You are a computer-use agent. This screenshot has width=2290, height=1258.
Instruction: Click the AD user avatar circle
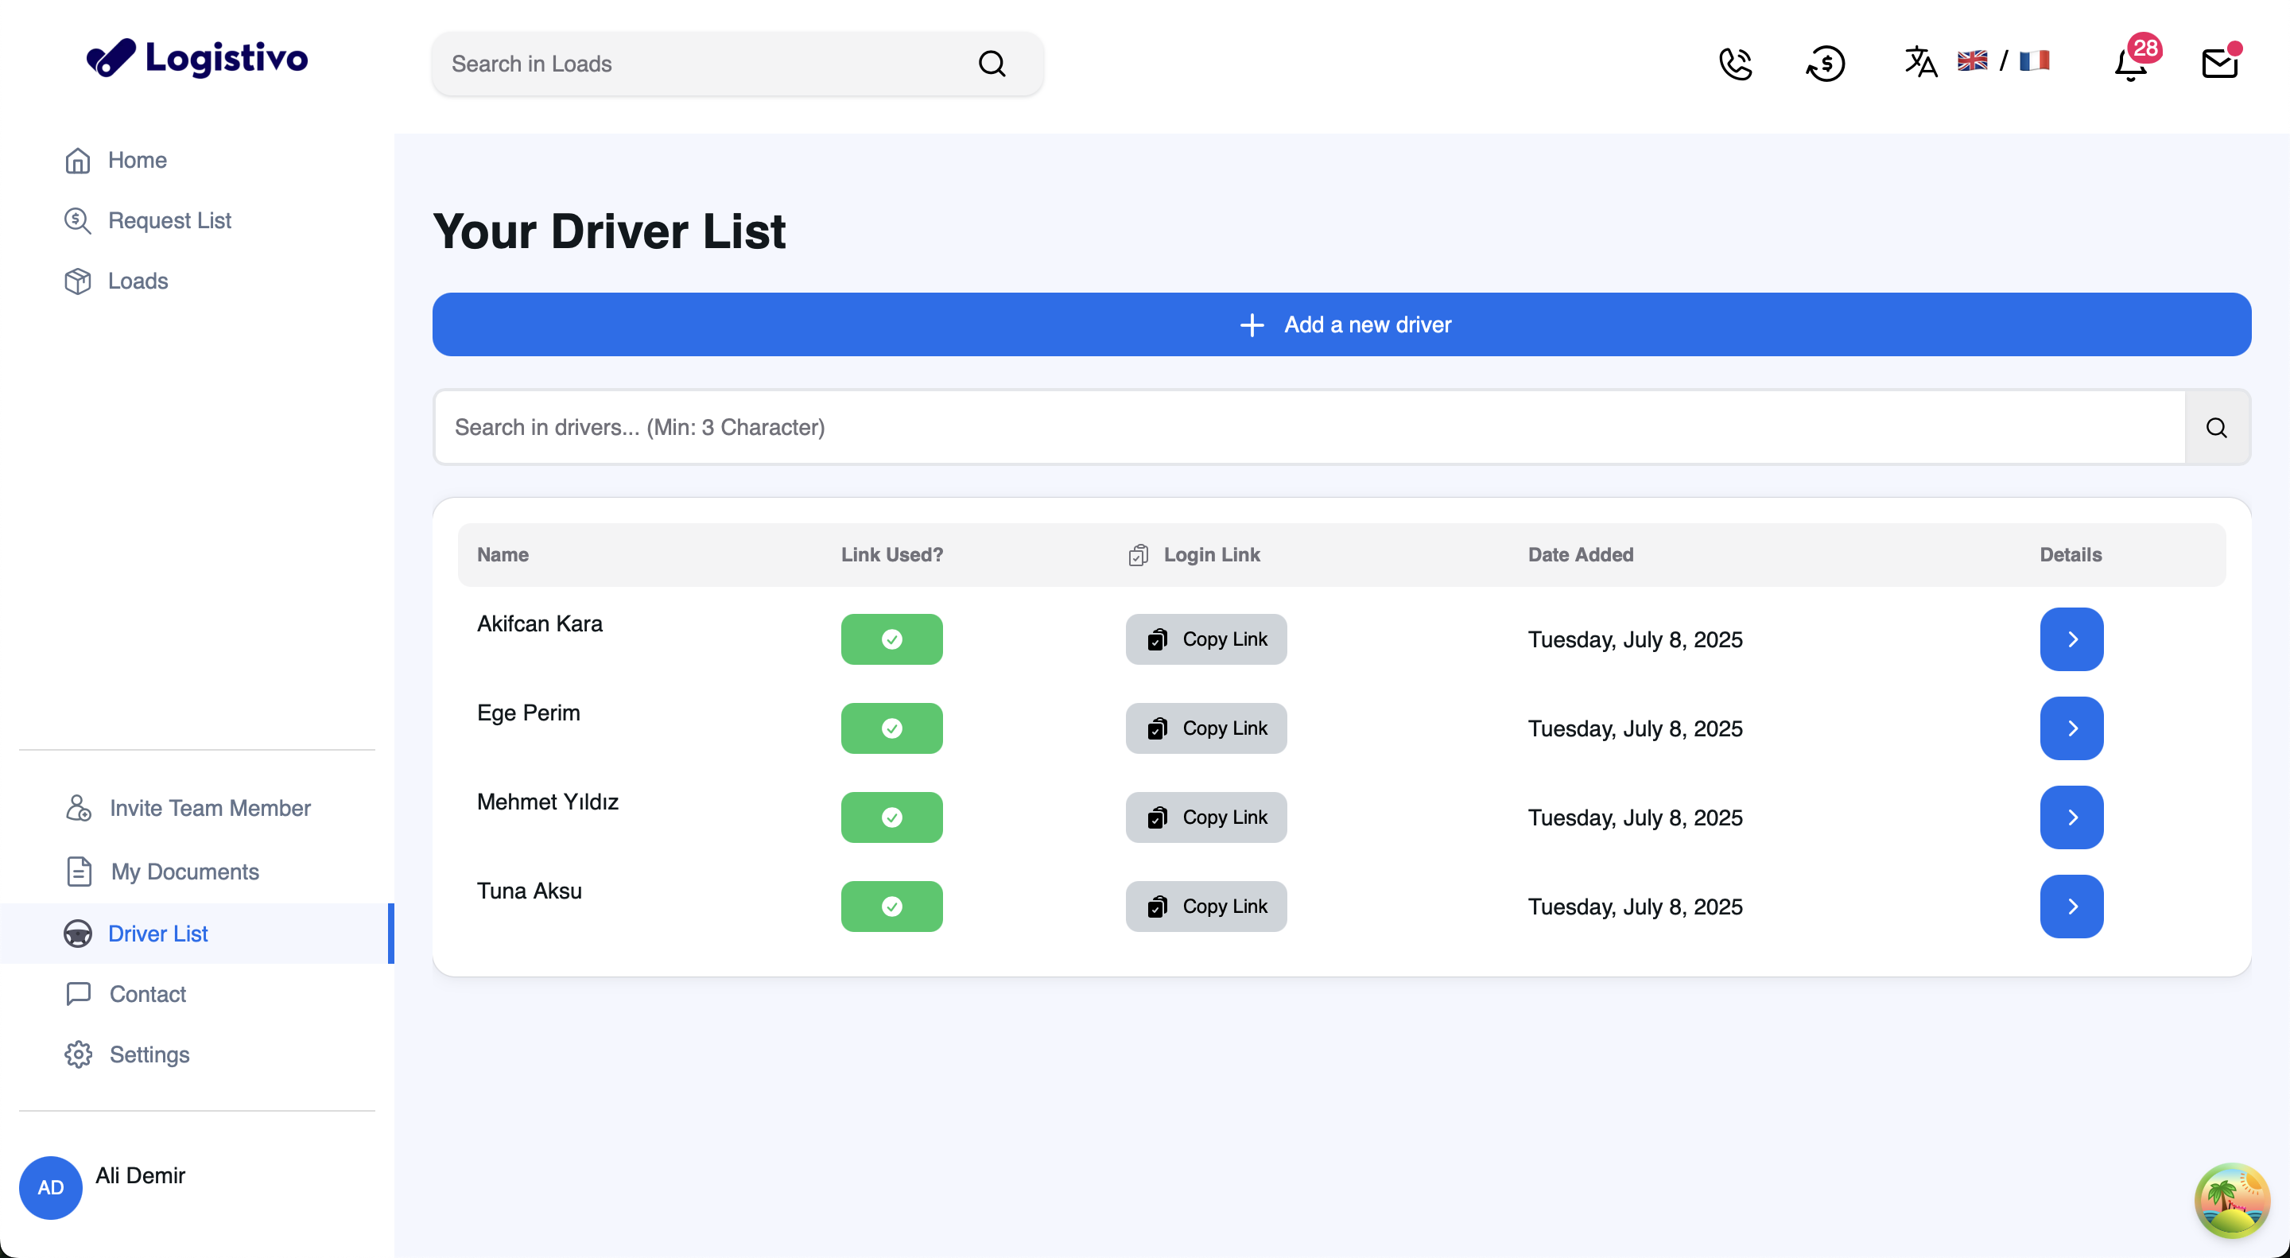[x=51, y=1187]
